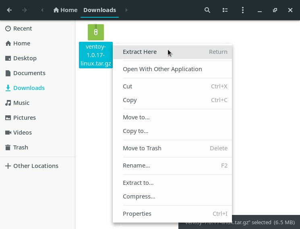Viewport: 300px width, 229px height.
Task: Choose Cut from the context menu
Action: [x=172, y=86]
